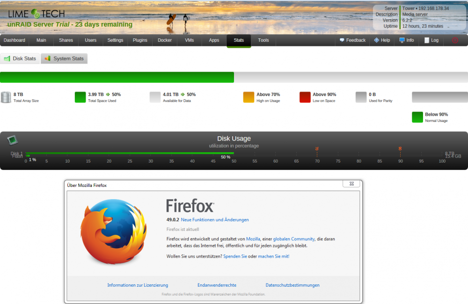Image resolution: width=468 pixels, height=304 pixels.
Task: Open the globalen Community link
Action: [x=294, y=239]
